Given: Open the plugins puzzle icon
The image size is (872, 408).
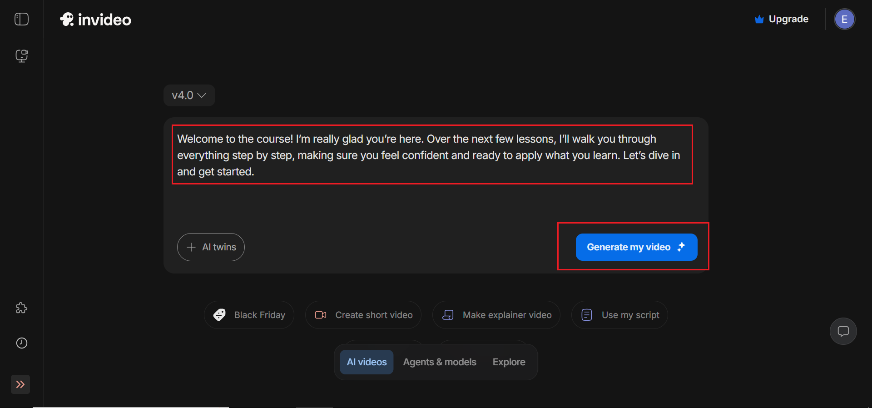Looking at the screenshot, I should tap(21, 308).
